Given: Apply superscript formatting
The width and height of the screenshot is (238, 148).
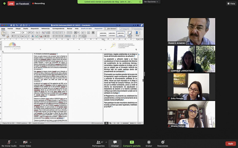Looking at the screenshot, I should (28, 36).
